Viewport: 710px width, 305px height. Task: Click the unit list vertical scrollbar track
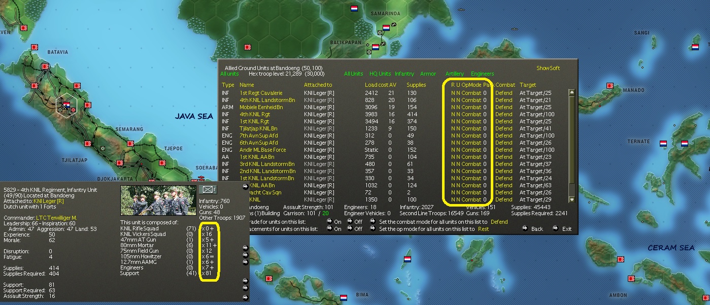[572, 146]
